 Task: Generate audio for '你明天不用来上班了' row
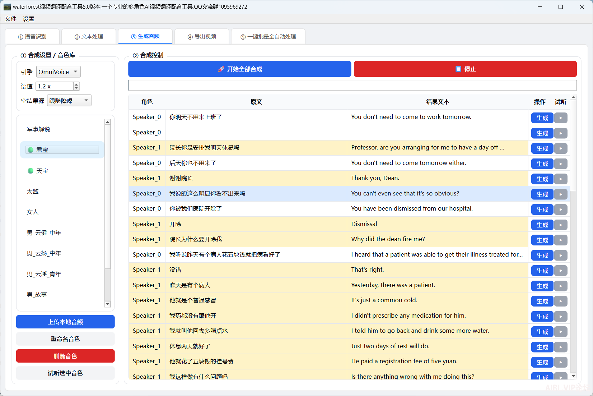542,118
